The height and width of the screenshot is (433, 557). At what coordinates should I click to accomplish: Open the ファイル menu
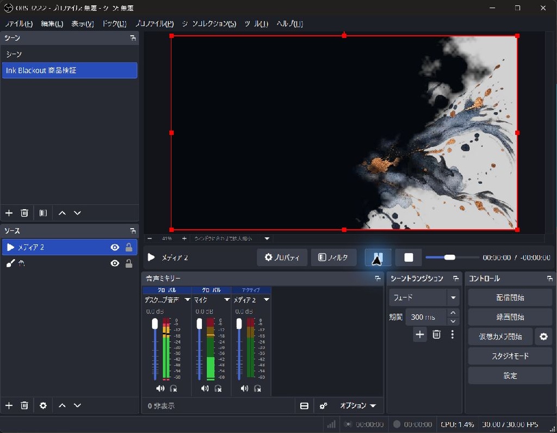click(19, 24)
